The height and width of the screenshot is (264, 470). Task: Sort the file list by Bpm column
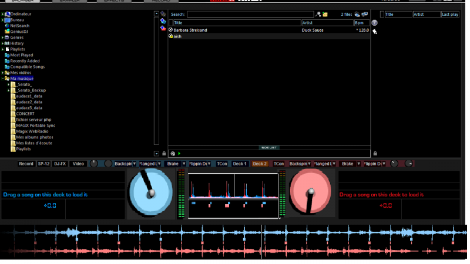[361, 23]
